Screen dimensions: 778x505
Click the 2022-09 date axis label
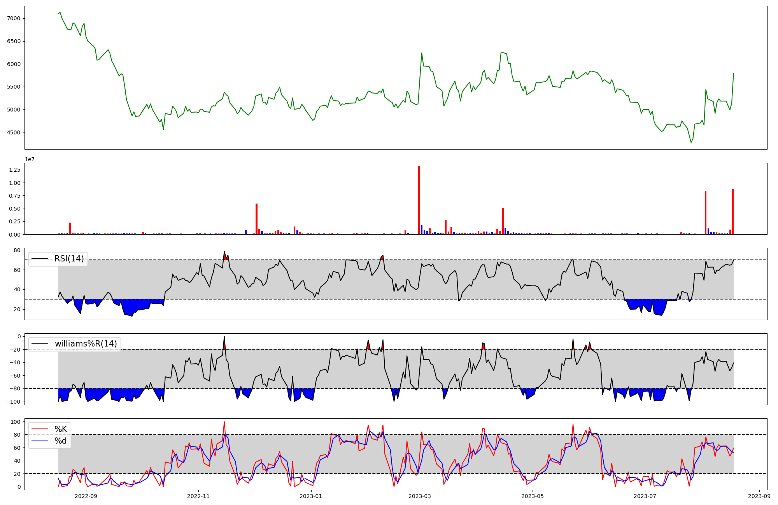click(86, 496)
